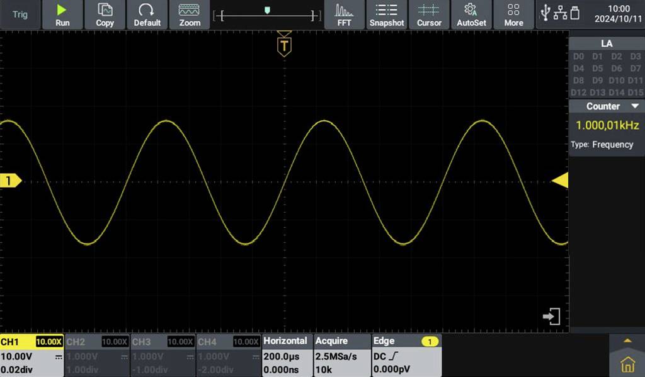Screen dimensions: 645x377
Task: Open the Trig menu
Action: click(20, 14)
